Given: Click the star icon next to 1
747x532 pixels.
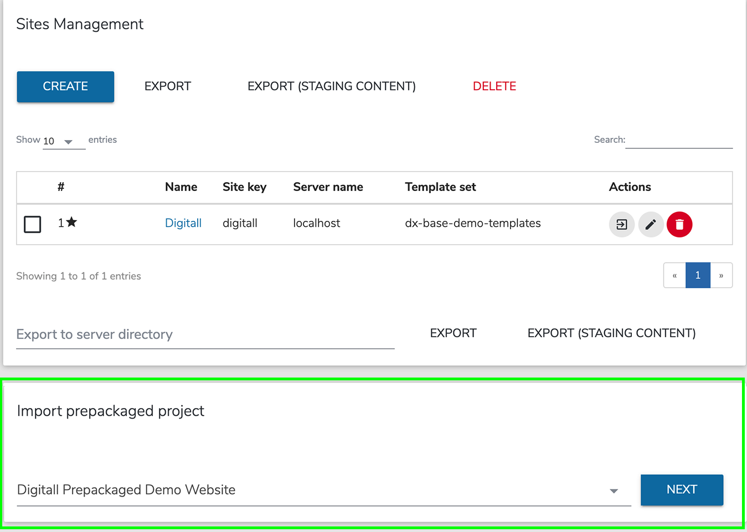Looking at the screenshot, I should [71, 222].
